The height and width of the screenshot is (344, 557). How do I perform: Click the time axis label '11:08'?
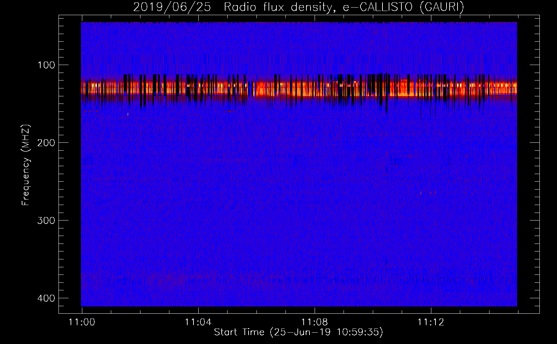point(314,322)
